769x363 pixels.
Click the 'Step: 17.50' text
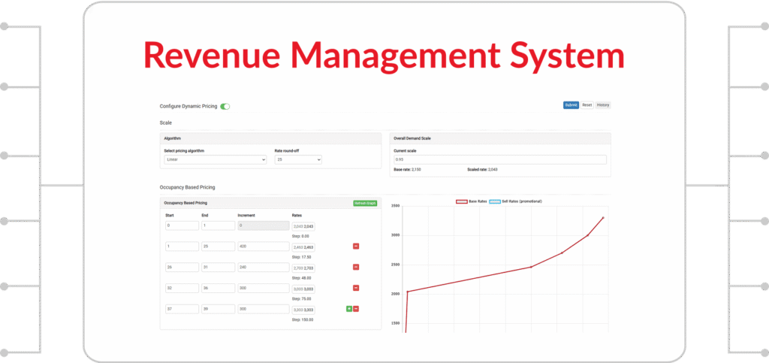pos(302,256)
